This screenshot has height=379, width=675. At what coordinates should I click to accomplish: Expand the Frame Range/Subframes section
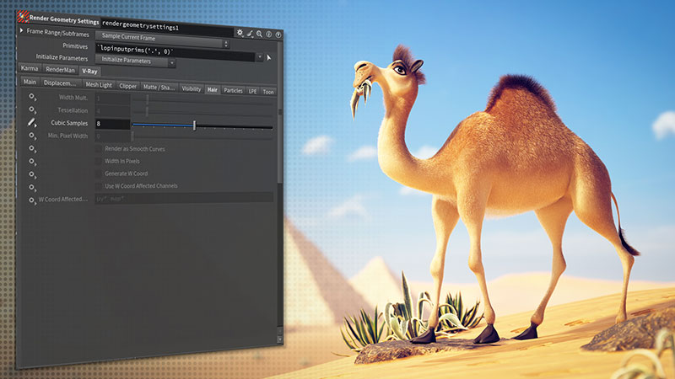21,32
